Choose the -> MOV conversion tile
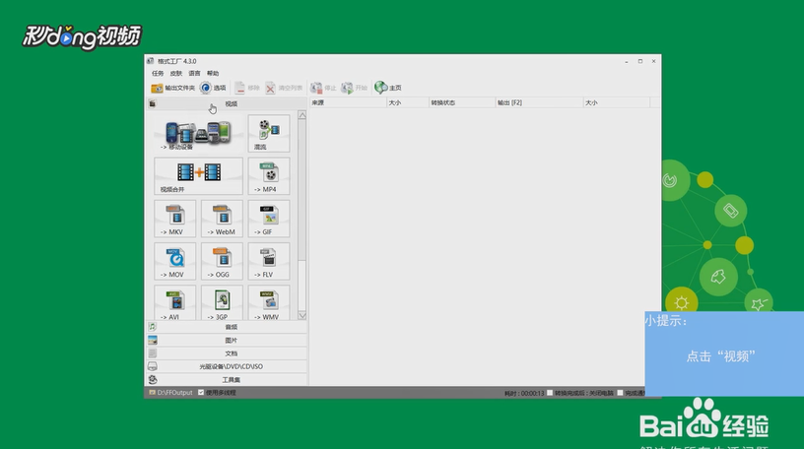Viewport: 804px width, 449px height. pos(174,261)
